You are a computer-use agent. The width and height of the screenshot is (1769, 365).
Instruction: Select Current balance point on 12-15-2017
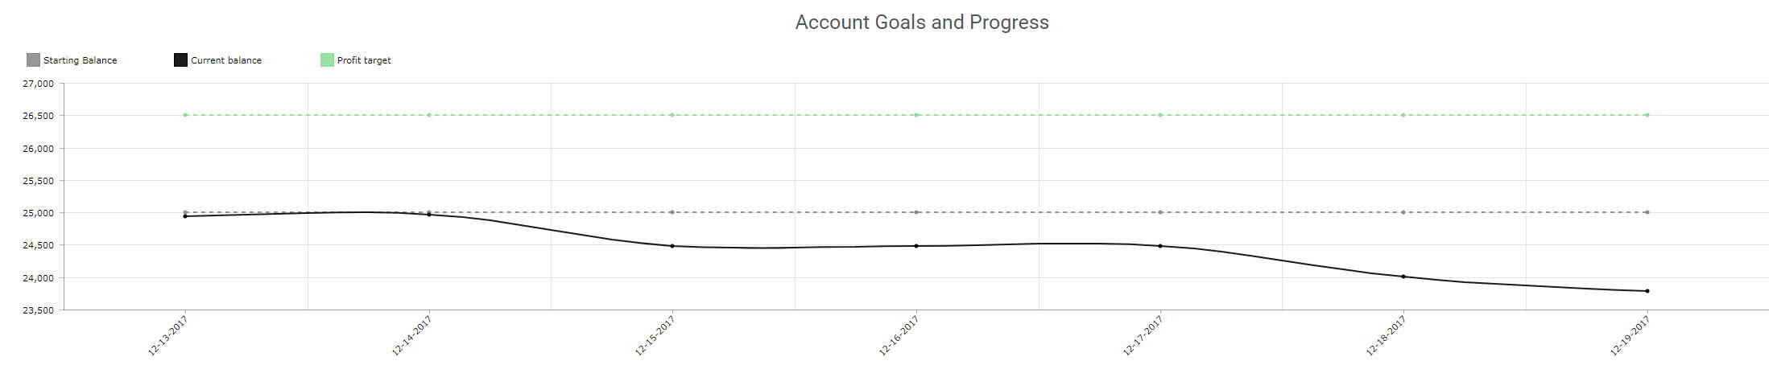(x=672, y=246)
